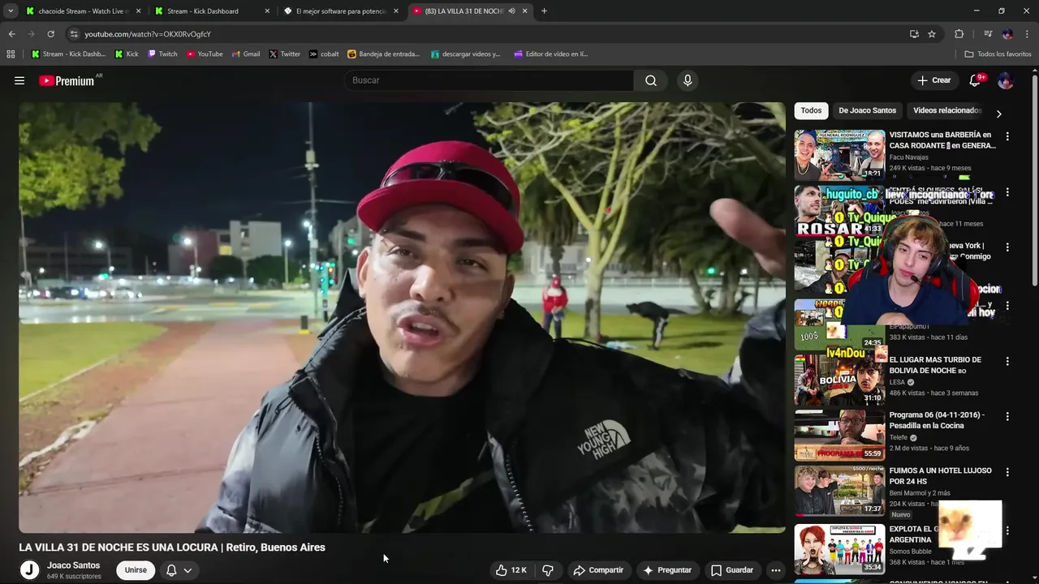This screenshot has width=1039, height=584.
Task: Open Todos los favoritos bookmarks folder
Action: point(998,54)
